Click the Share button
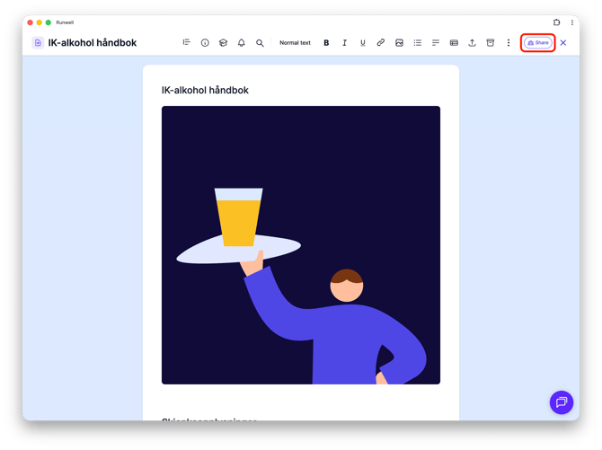Screen dimensions: 602x450 click(538, 42)
